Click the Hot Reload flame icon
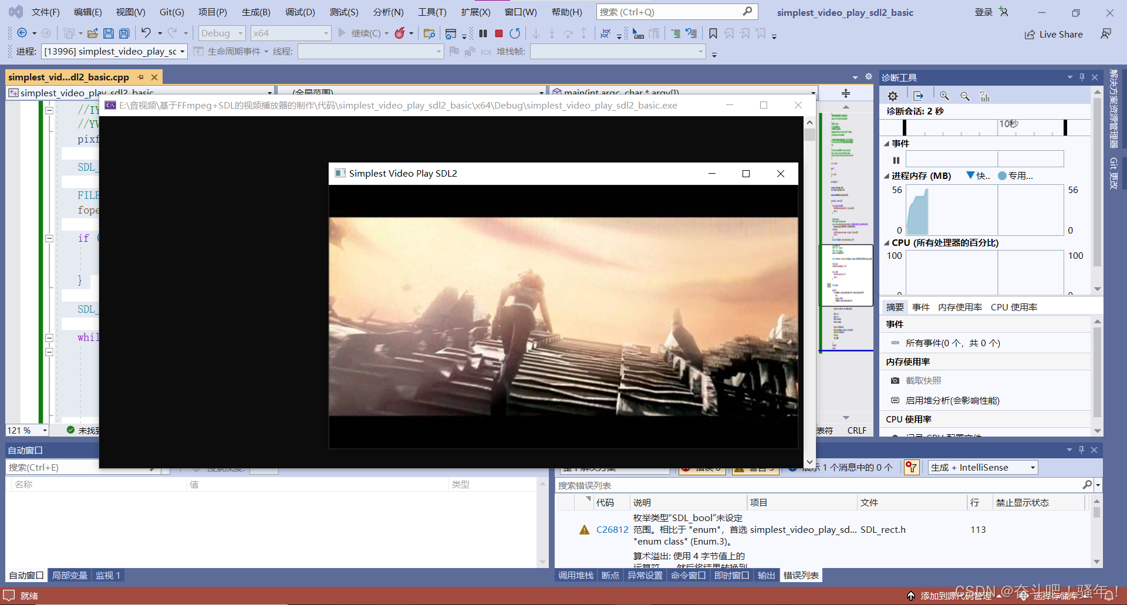 (400, 33)
